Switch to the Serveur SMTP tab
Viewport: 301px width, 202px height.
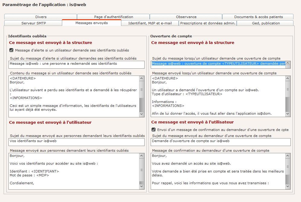(34, 23)
